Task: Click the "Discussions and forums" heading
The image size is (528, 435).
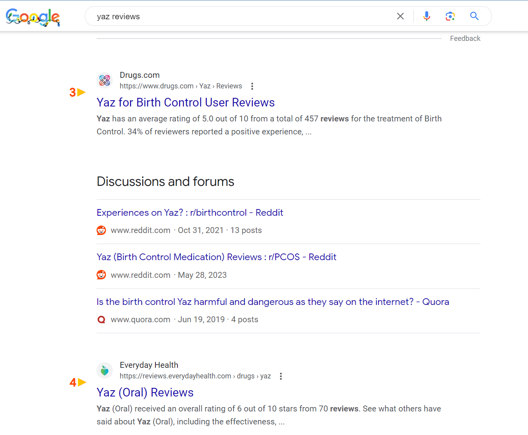Action: pyautogui.click(x=165, y=182)
